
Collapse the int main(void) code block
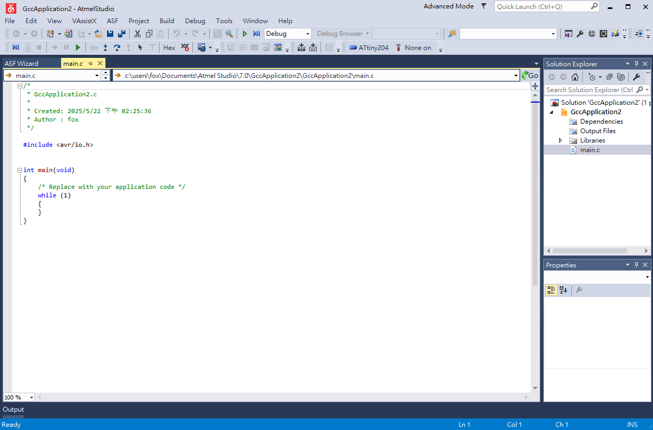click(x=20, y=170)
